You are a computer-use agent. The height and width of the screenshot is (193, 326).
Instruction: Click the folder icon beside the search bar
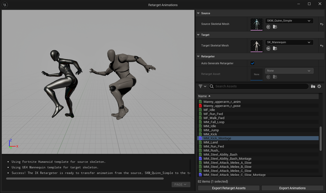(x=313, y=86)
